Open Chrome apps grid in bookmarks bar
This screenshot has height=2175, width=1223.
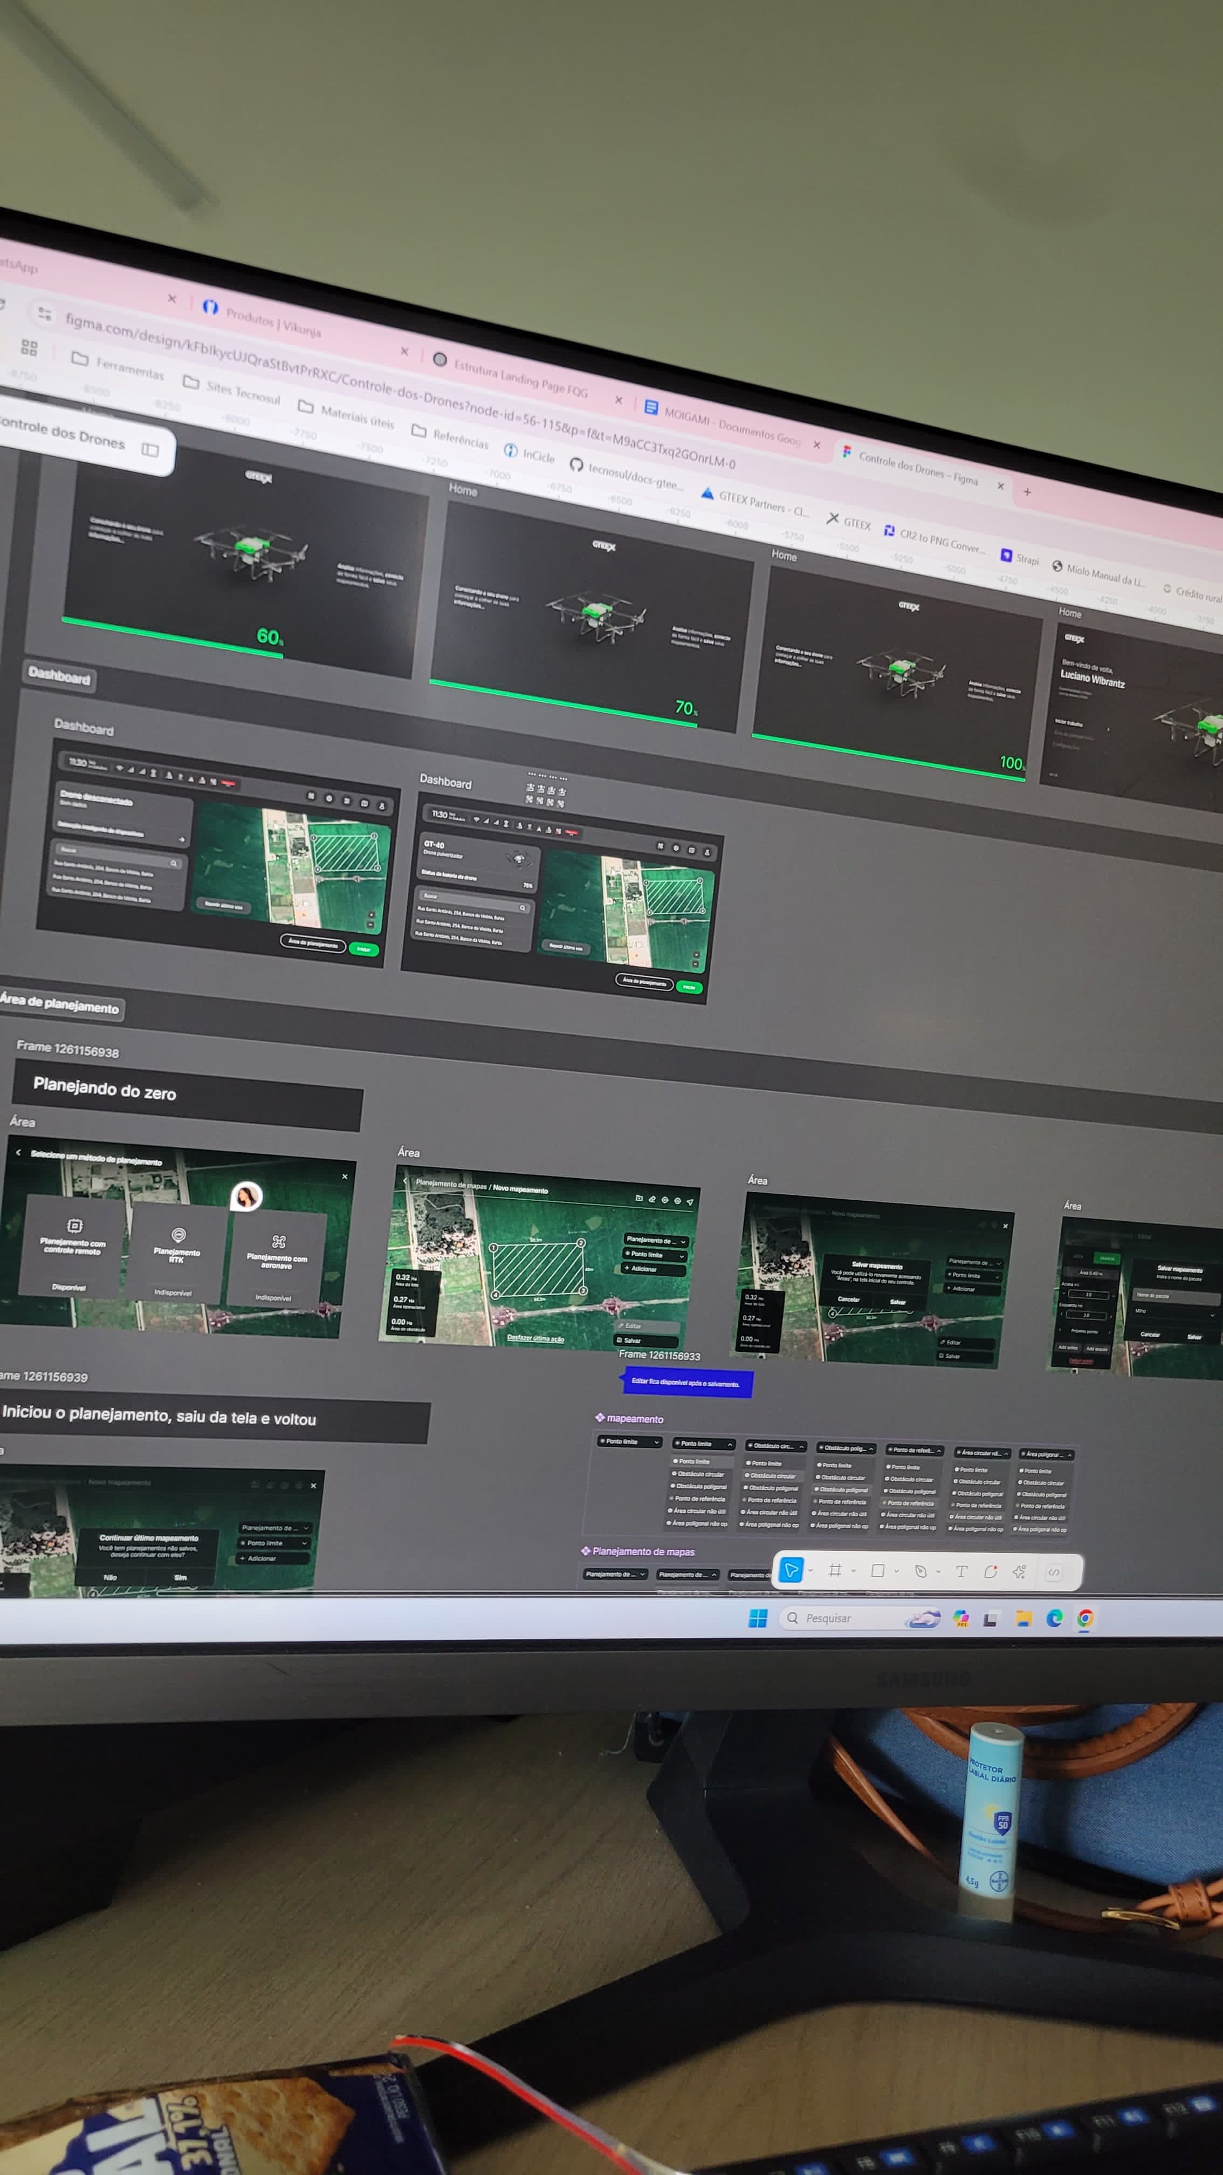pyautogui.click(x=30, y=347)
